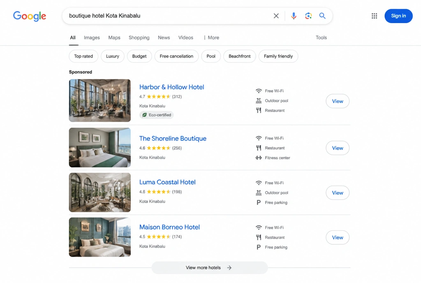This screenshot has width=421, height=283.
Task: Click the (174) review count of Maison Borneo
Action: pos(177,237)
